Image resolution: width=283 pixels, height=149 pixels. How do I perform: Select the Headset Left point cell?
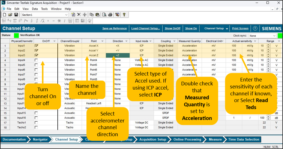[x=94, y=103]
